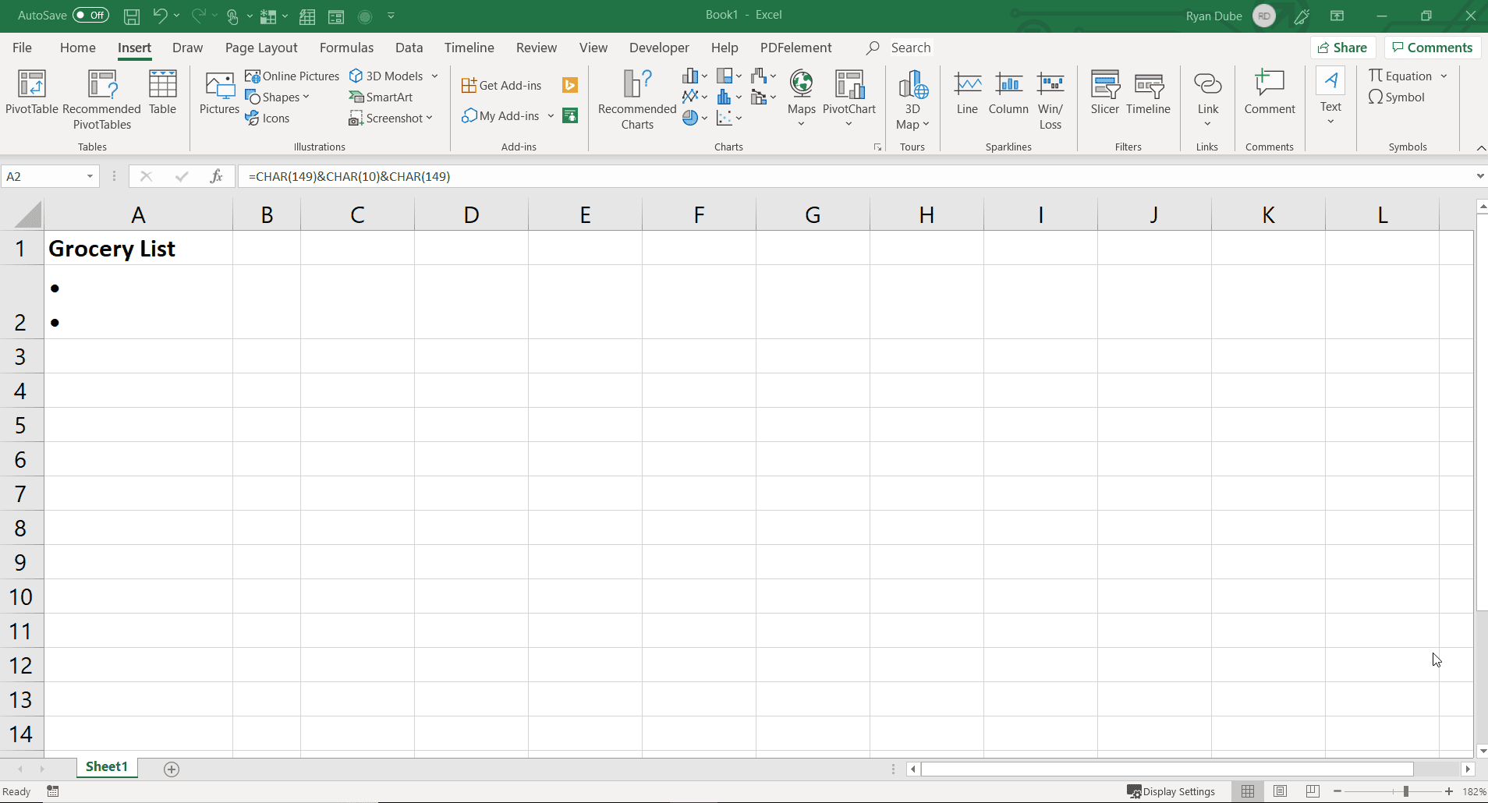1488x803 pixels.
Task: Insert a Win/Loss sparkline
Action: (x=1050, y=98)
